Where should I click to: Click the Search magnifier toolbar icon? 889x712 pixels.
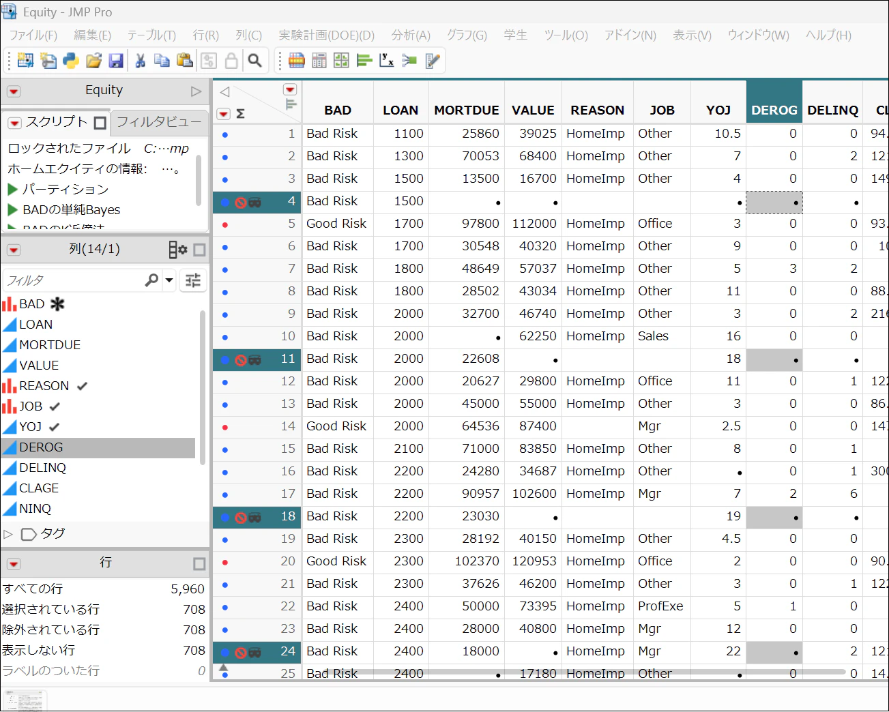click(254, 61)
